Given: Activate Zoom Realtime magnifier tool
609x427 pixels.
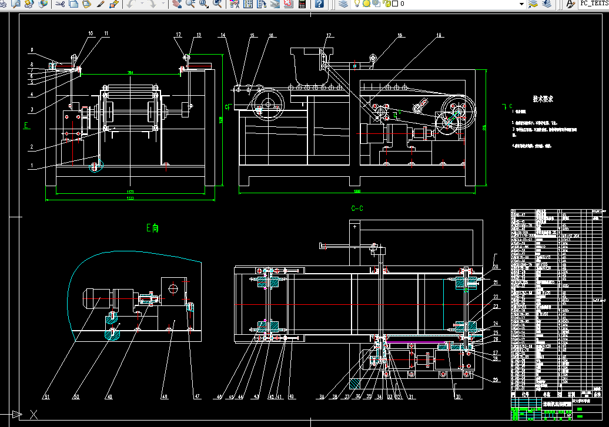Looking at the screenshot, I should point(190,4).
